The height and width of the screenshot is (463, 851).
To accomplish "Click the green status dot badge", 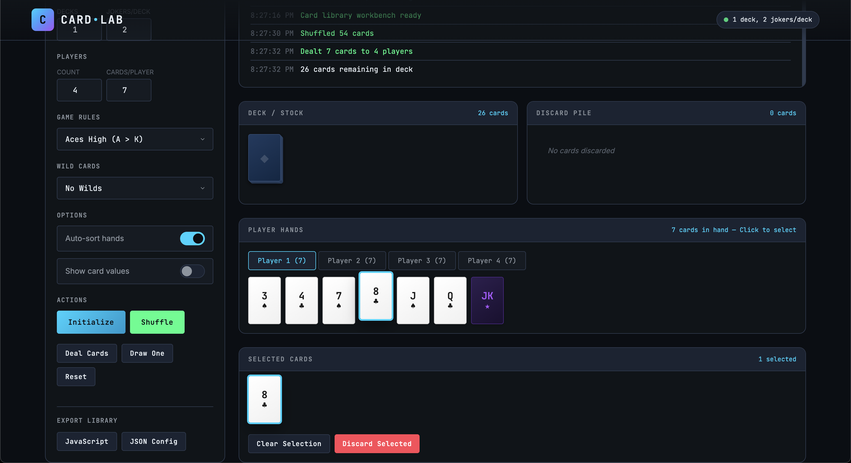I will (x=726, y=19).
